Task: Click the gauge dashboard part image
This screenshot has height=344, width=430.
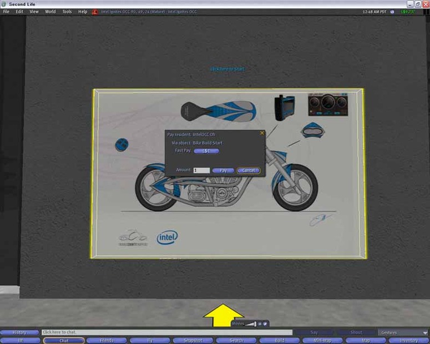Action: [328, 104]
